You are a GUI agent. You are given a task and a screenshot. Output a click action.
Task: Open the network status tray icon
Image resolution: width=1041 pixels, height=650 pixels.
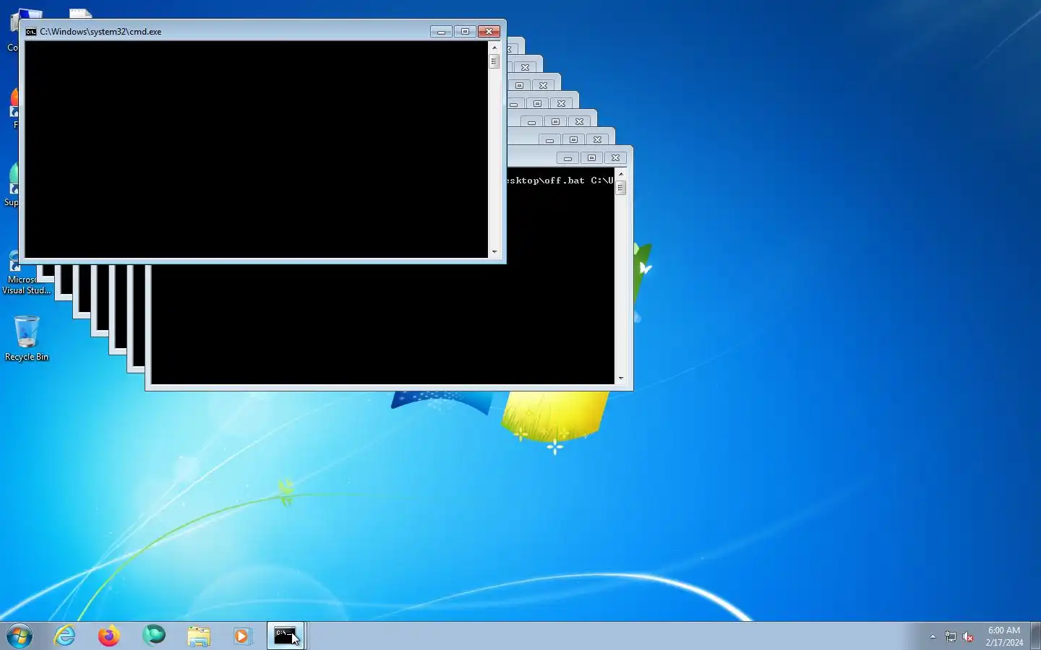pyautogui.click(x=951, y=636)
